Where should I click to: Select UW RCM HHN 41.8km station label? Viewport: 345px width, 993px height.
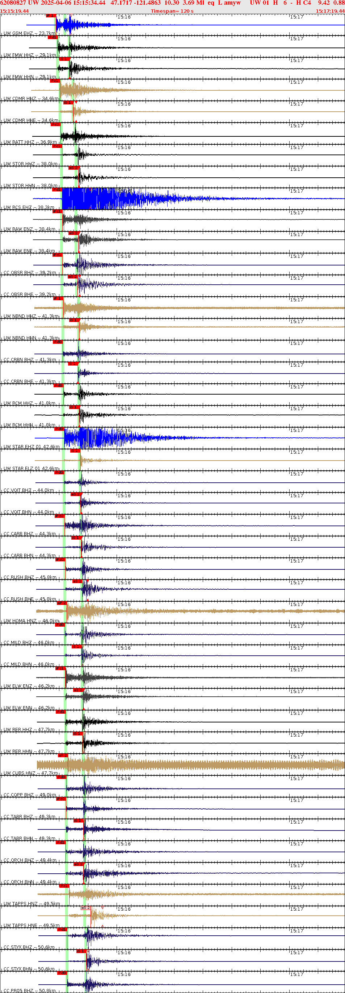coord(30,425)
